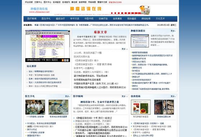201x137 pixels.
Task: Open 医疗新闻 in the blue navigation bar
Action: [32, 19]
